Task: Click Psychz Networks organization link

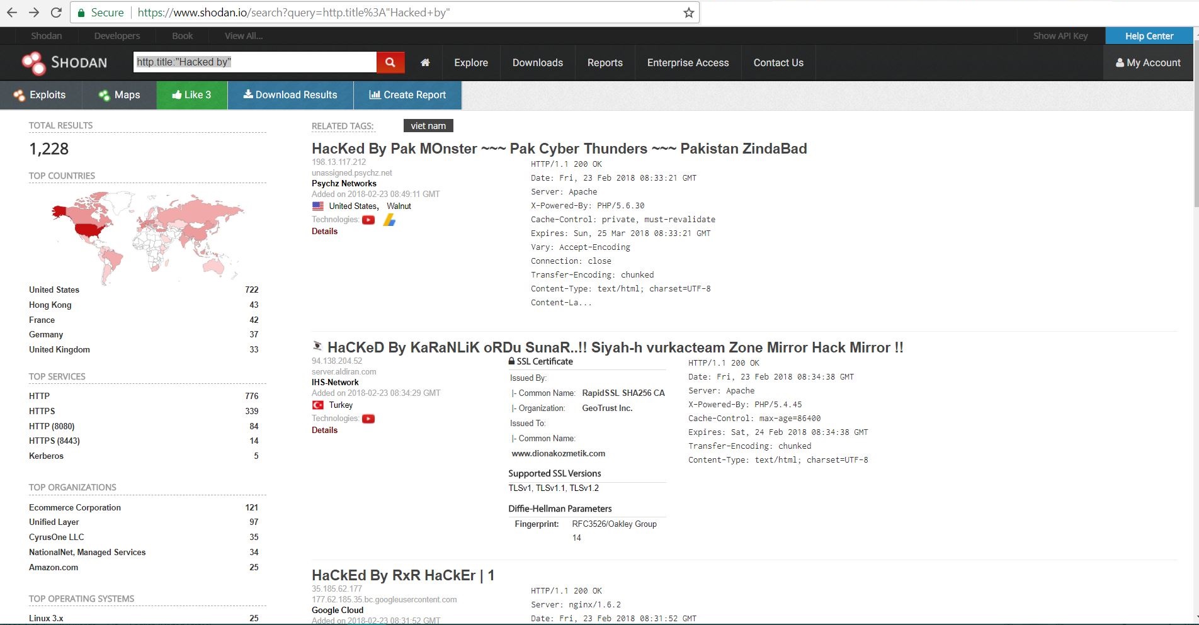Action: [x=344, y=183]
